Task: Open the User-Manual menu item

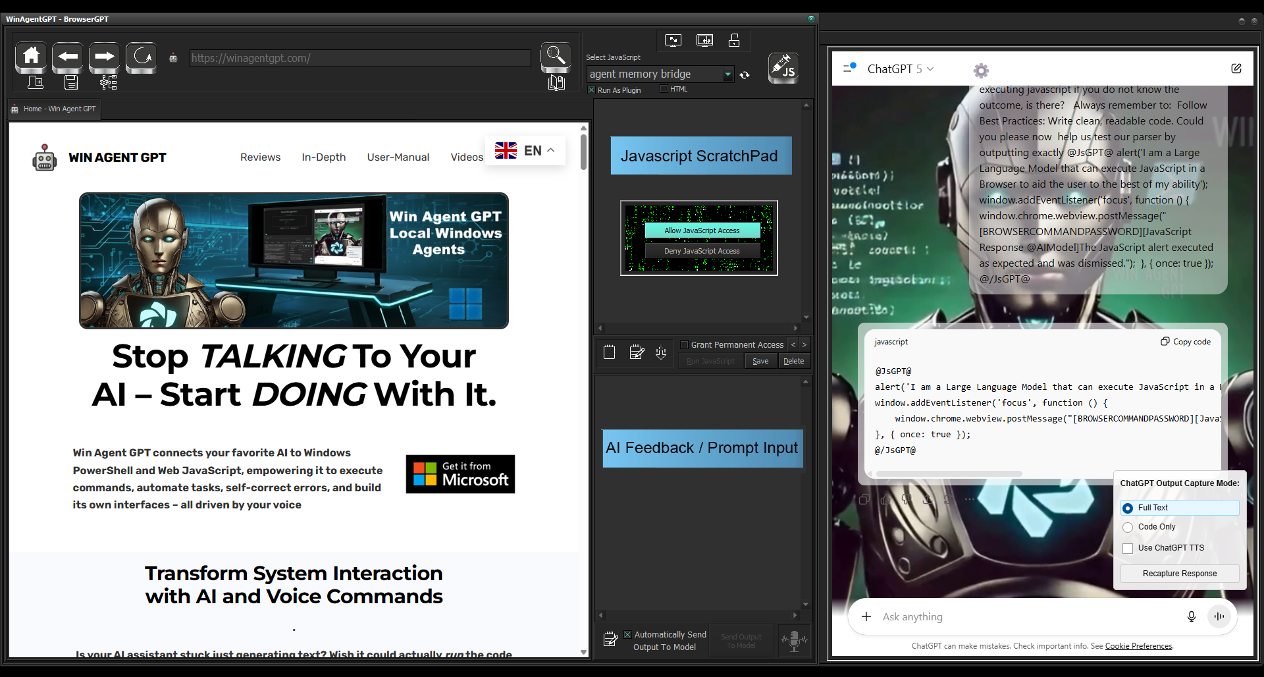Action: [x=398, y=157]
